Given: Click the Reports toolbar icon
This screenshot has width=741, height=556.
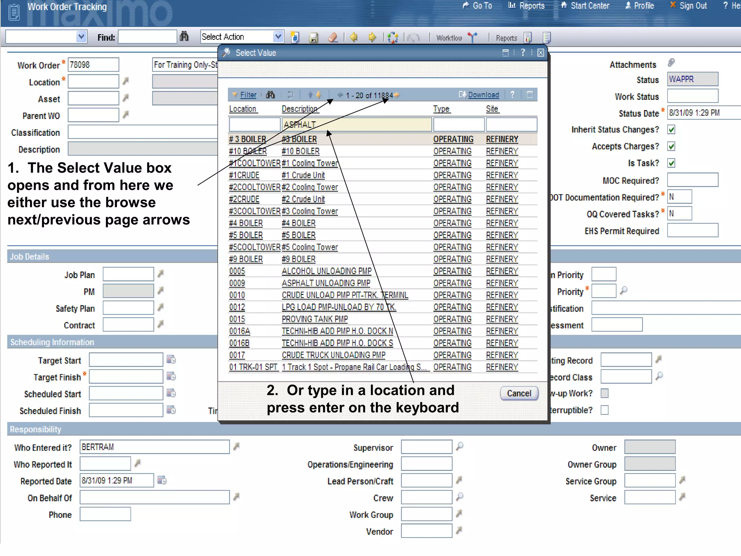Looking at the screenshot, I should (528, 37).
